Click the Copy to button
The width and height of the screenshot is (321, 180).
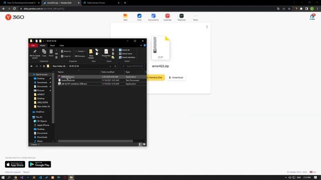pos(66,56)
